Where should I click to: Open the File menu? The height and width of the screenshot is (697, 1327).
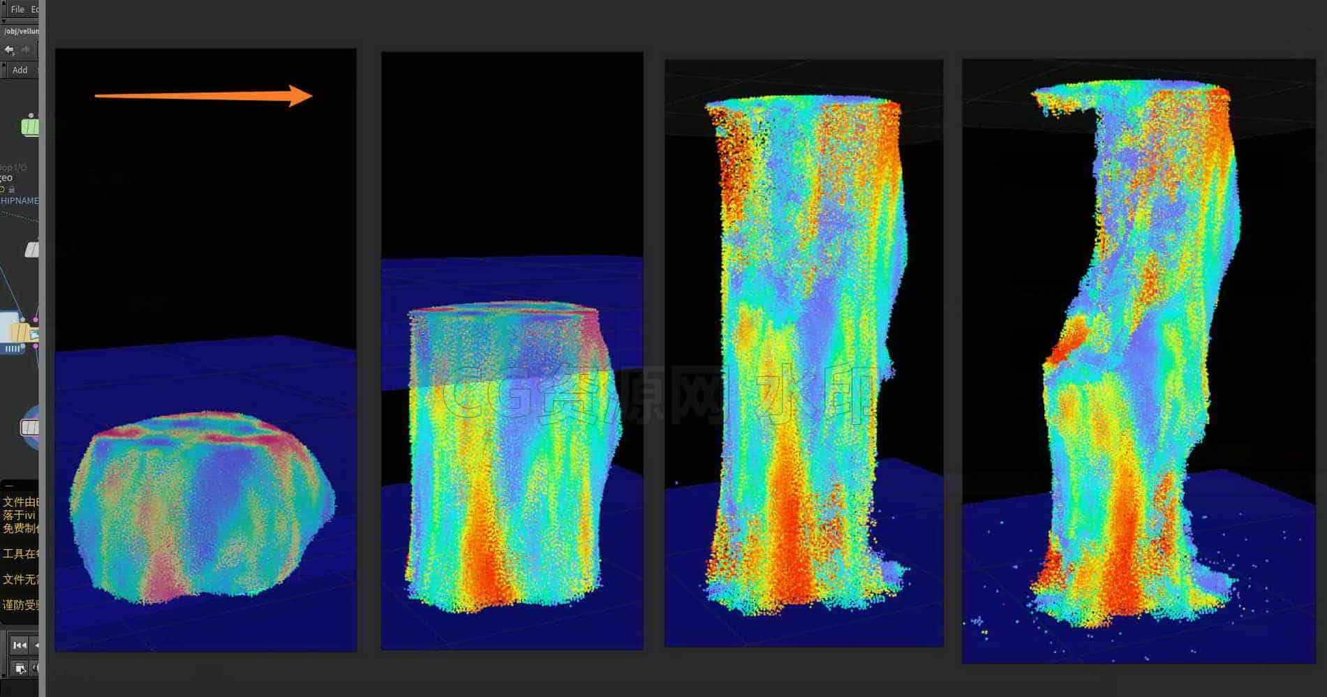coord(17,9)
